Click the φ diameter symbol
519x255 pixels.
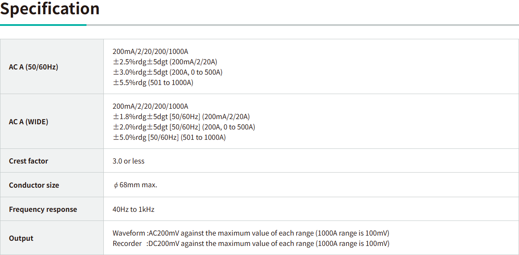tap(115, 185)
